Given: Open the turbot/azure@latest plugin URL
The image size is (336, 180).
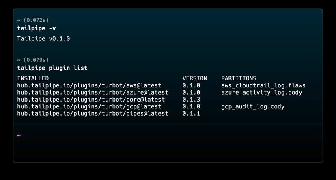Looking at the screenshot, I should click(92, 93).
